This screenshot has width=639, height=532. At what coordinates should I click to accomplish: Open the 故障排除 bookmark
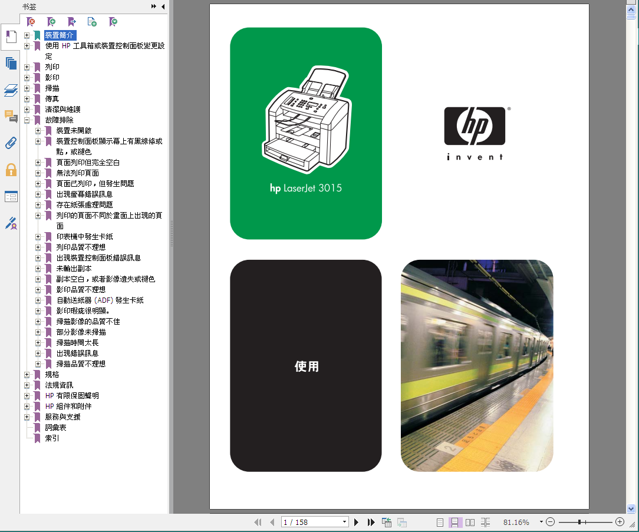[59, 120]
